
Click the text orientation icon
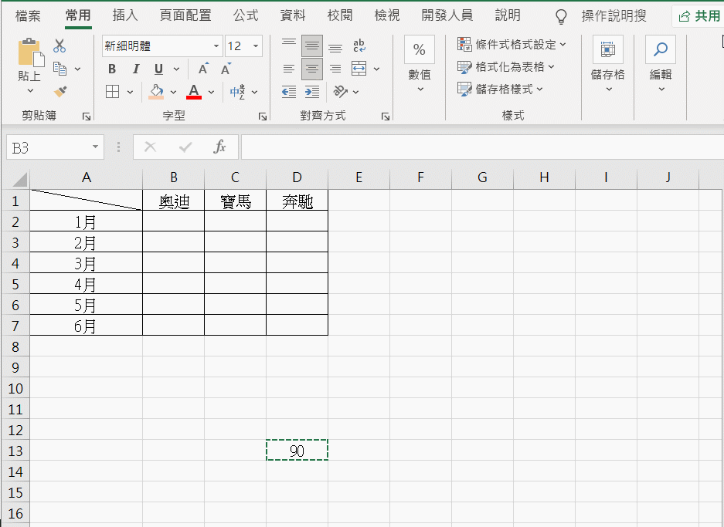341,91
